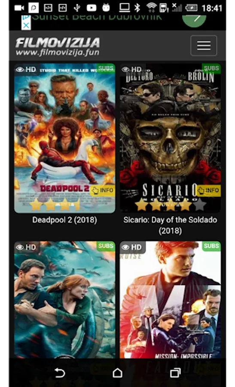235x387 pixels.
Task: Open the Deadpool 2 (2018) title link
Action: [64, 220]
